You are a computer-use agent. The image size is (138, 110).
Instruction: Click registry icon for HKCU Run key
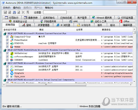[5, 63]
